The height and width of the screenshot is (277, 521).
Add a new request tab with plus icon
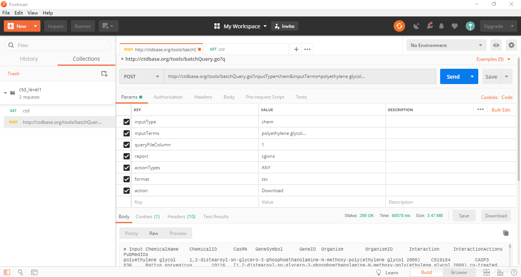296,49
